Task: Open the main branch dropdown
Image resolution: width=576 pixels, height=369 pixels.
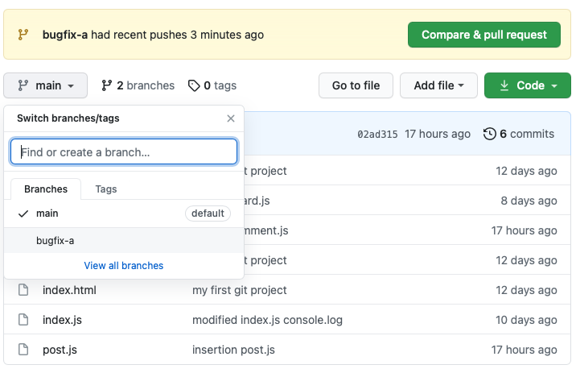Action: (45, 85)
